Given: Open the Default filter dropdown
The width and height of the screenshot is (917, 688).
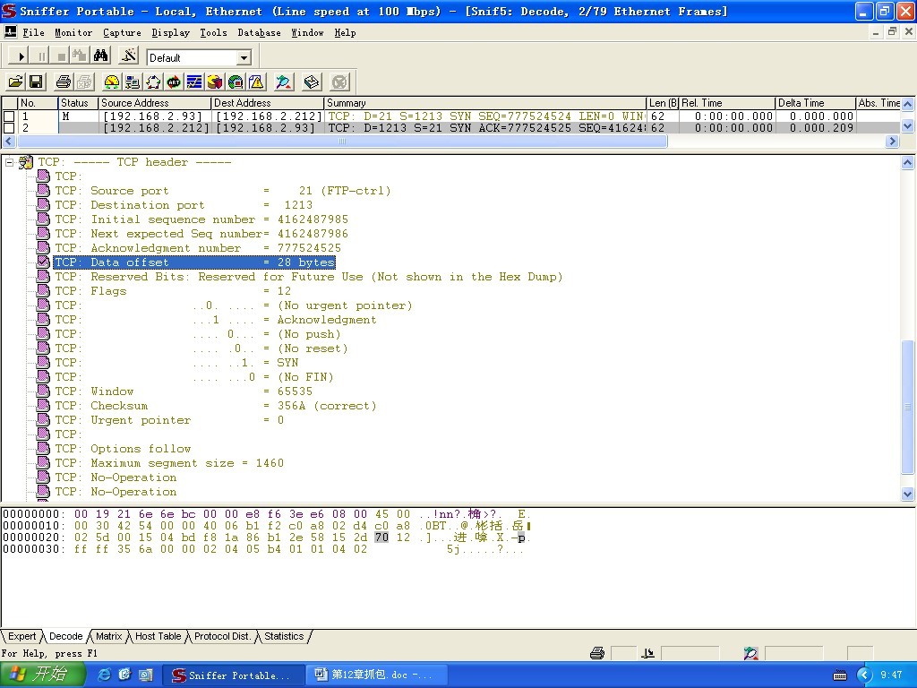Looking at the screenshot, I should (244, 57).
